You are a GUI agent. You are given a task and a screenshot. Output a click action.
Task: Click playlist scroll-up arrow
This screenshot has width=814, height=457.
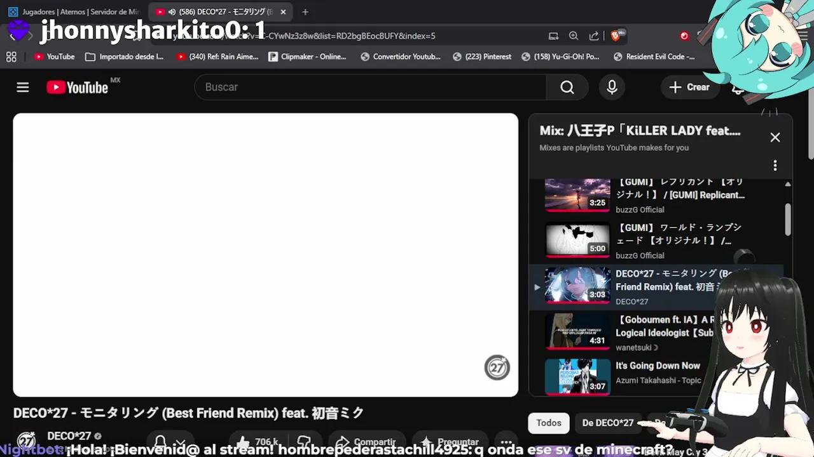[788, 184]
